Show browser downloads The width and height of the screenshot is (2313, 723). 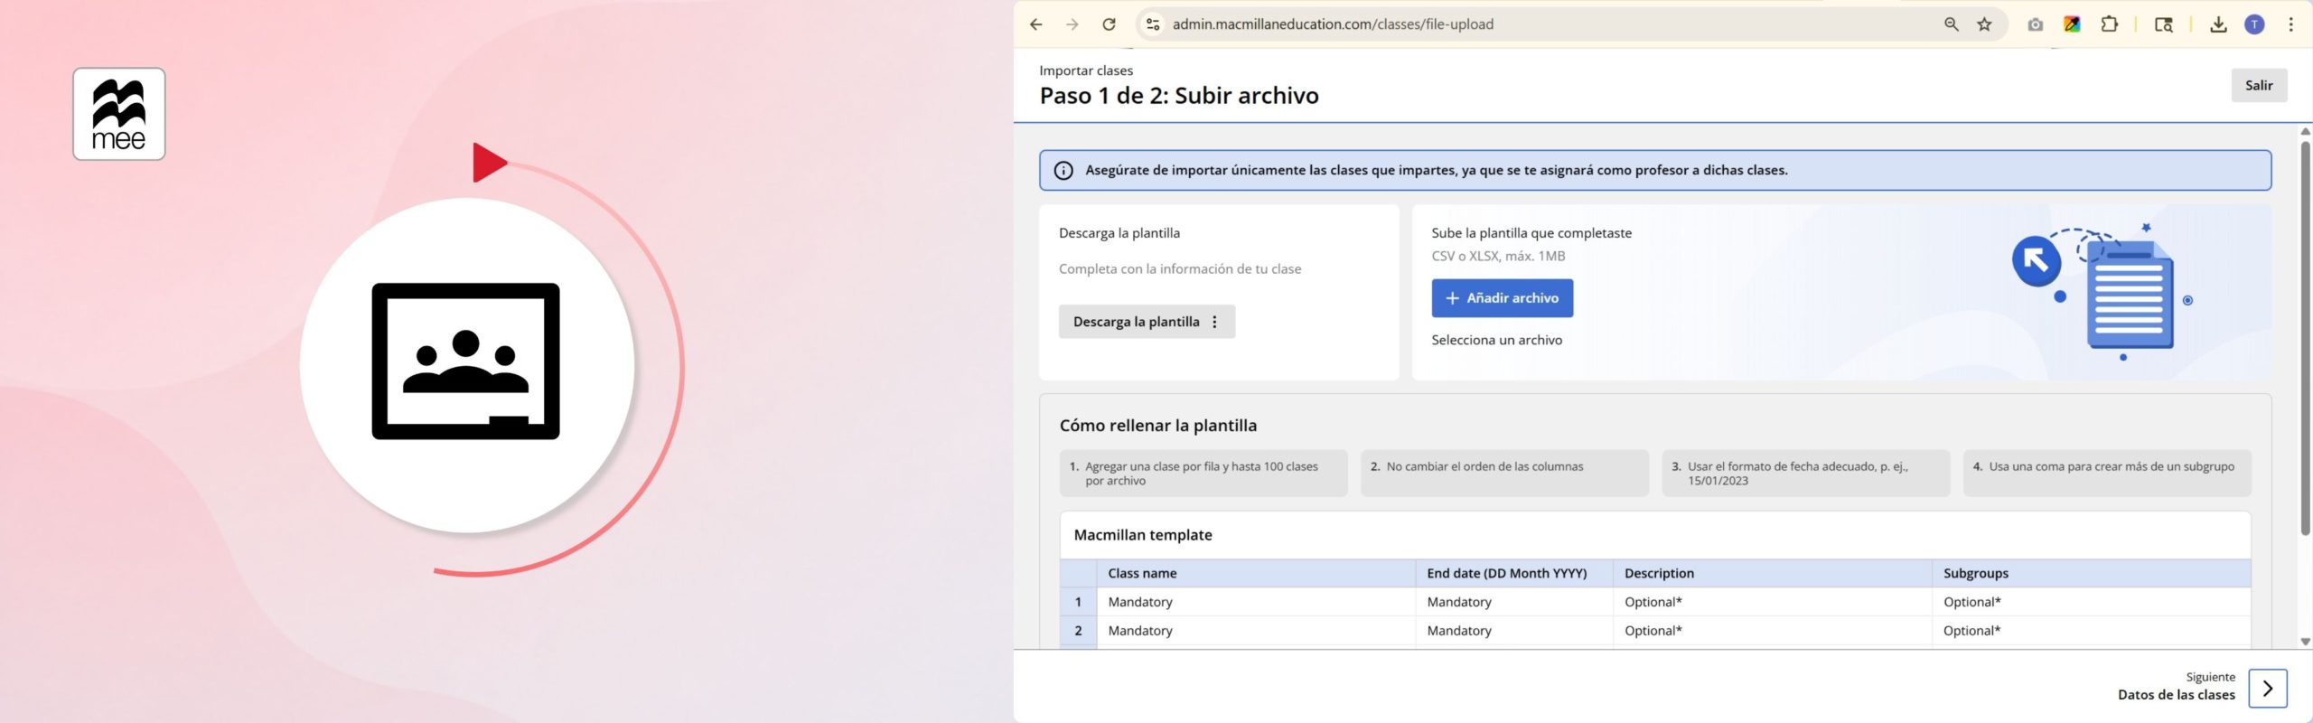2218,24
